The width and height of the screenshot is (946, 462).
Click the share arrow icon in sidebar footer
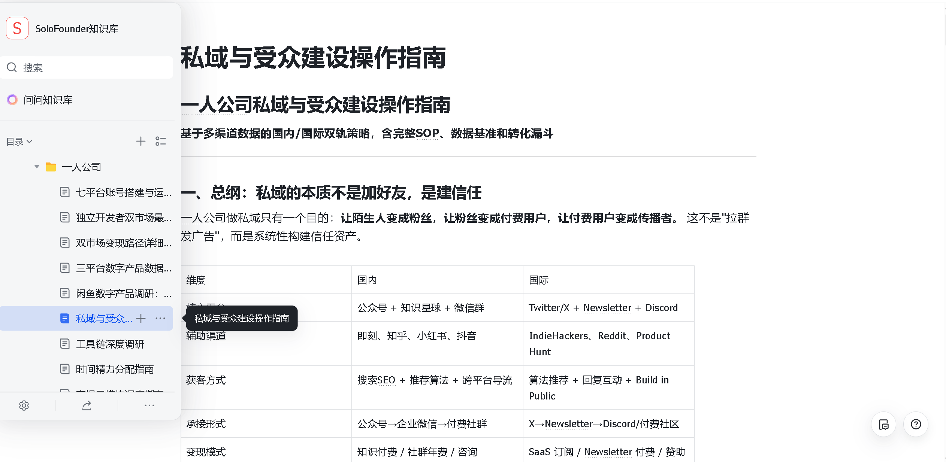[87, 405]
